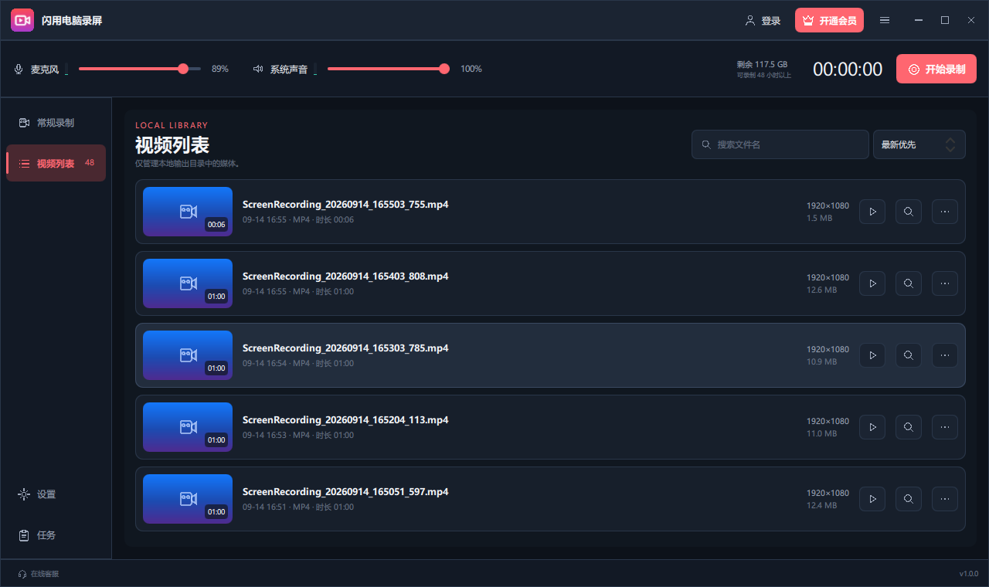The width and height of the screenshot is (989, 587).
Task: Open 在线客服 support link
Action: pos(39,574)
